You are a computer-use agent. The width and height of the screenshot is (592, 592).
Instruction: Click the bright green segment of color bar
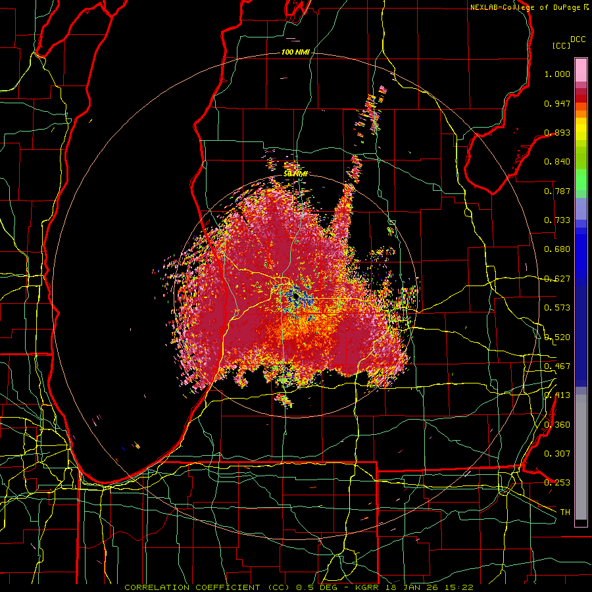(x=581, y=180)
